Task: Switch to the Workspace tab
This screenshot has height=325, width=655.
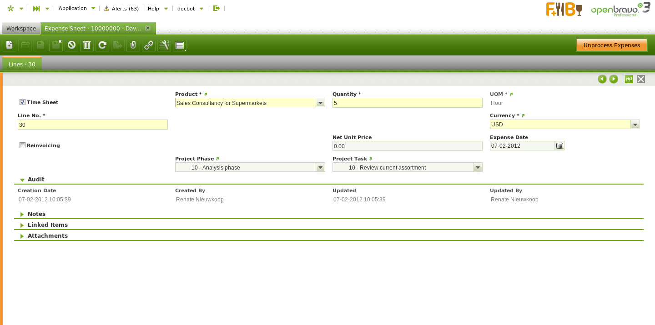Action: coord(21,29)
